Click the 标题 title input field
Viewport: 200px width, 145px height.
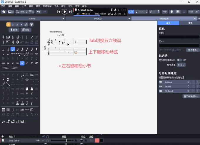point(179,37)
